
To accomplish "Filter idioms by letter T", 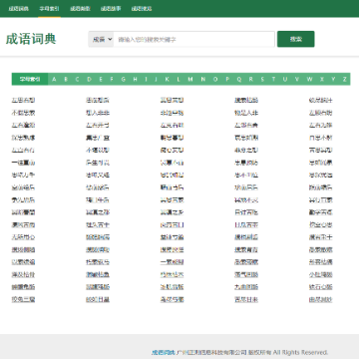I will click(x=273, y=79).
